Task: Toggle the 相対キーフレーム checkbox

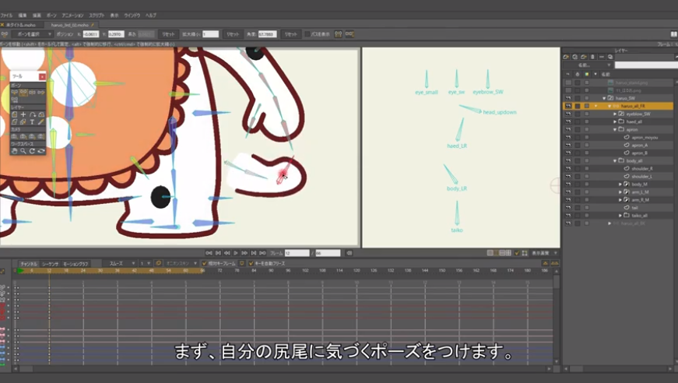Action: (205, 263)
